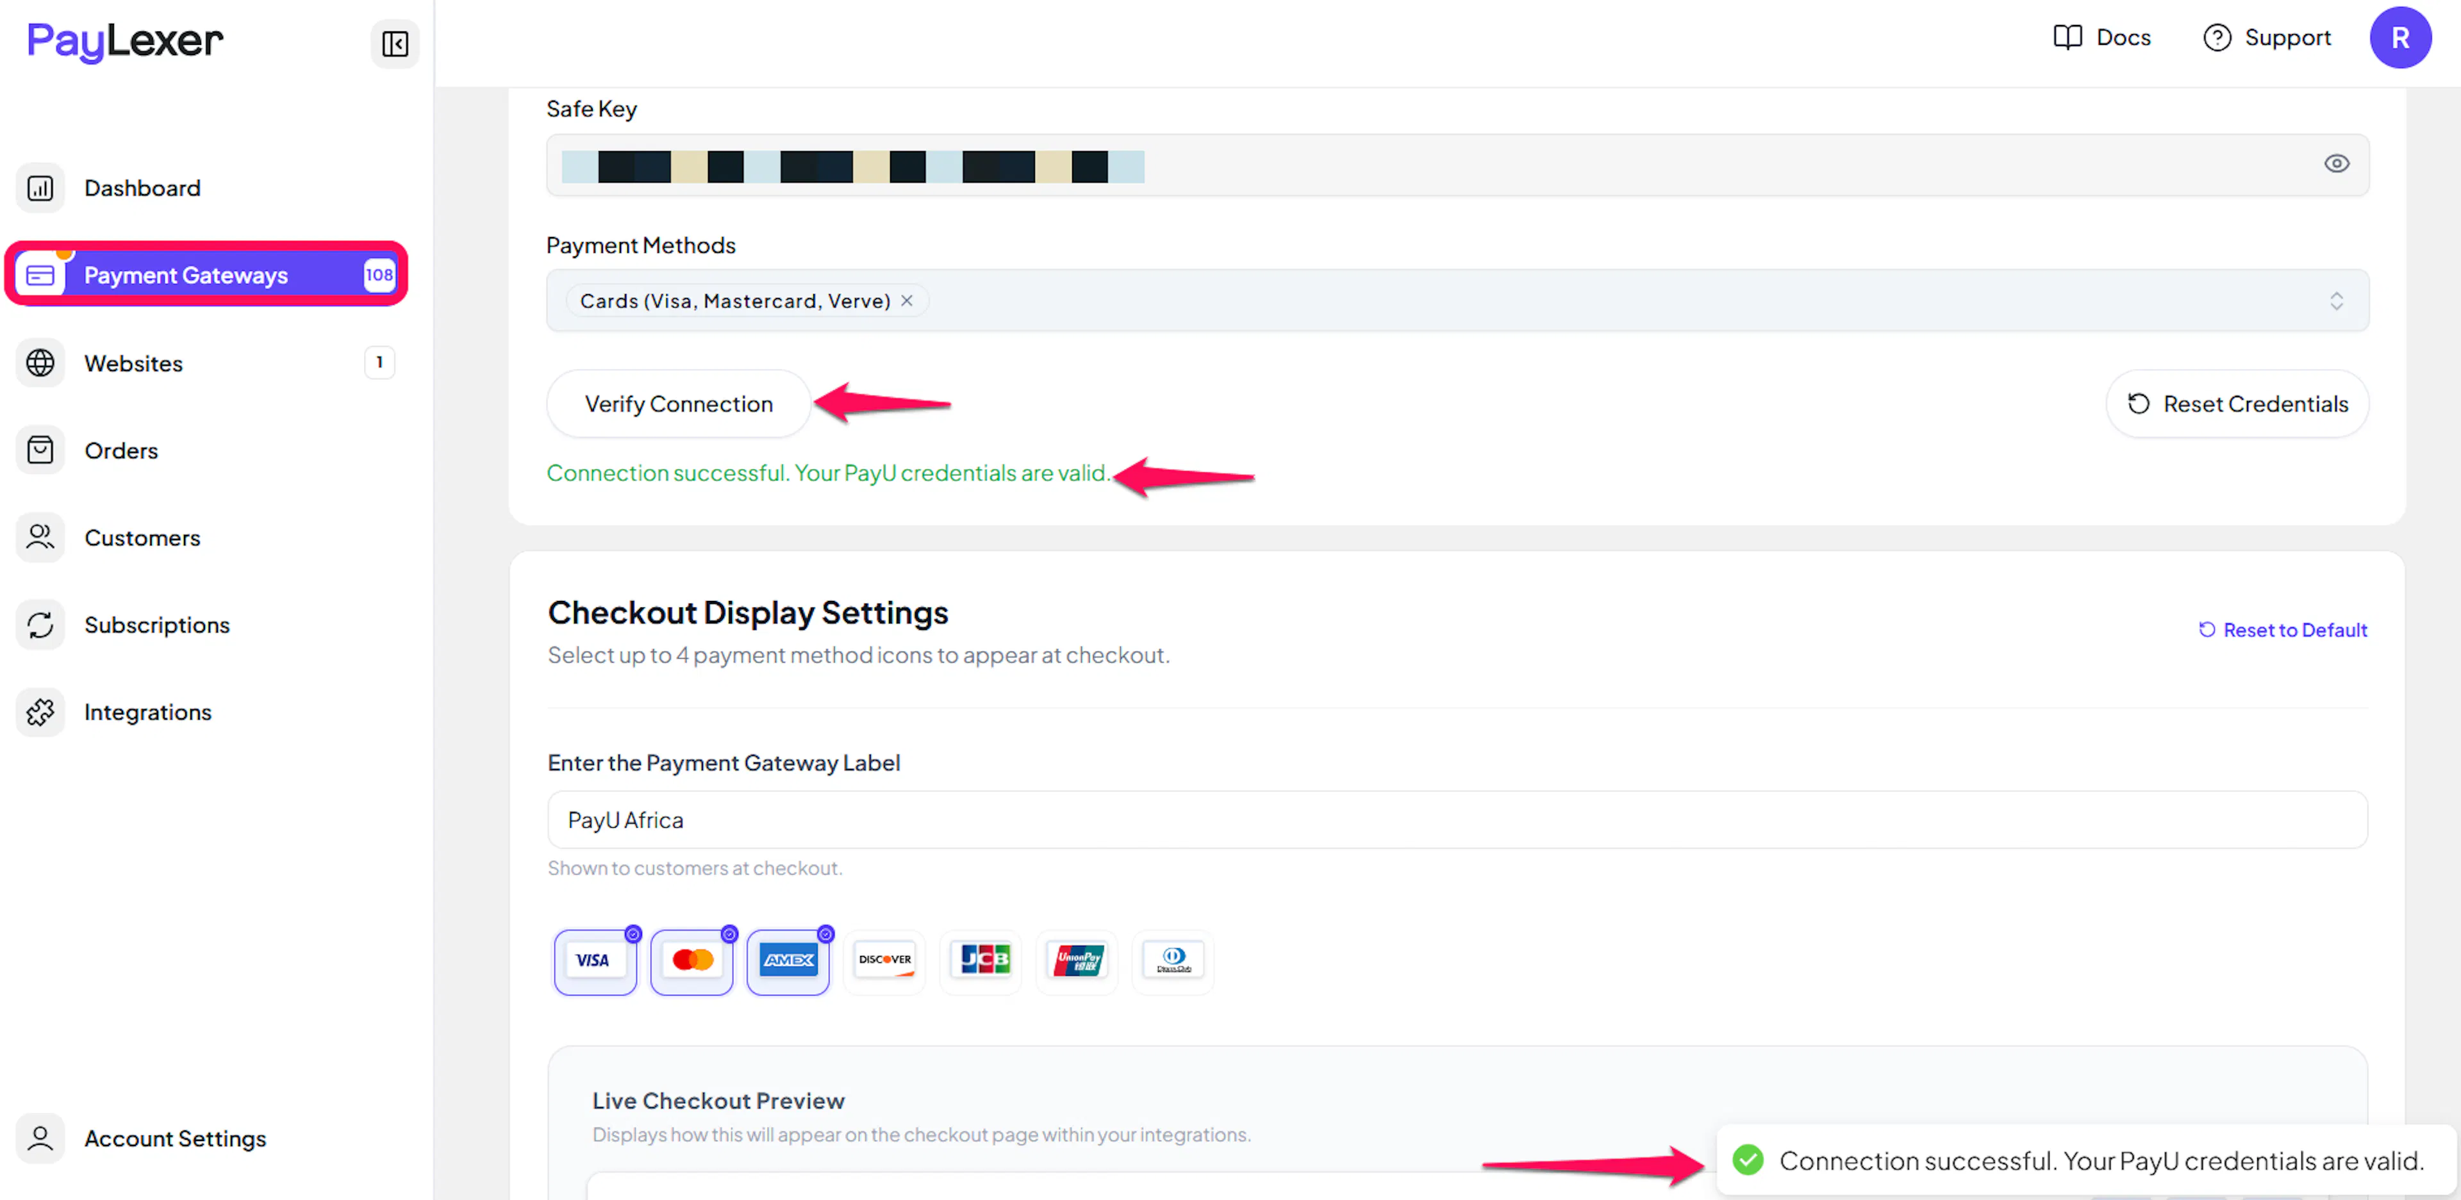
Task: Click the Payment Gateways 108 badge
Action: click(378, 275)
